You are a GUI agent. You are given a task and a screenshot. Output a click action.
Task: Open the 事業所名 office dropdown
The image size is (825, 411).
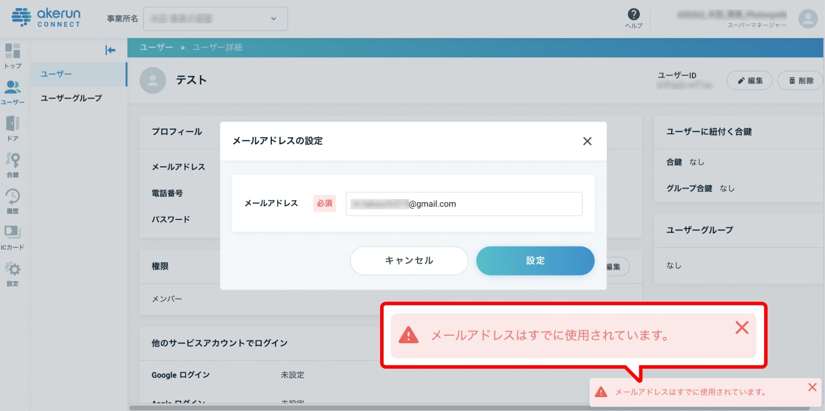click(215, 19)
